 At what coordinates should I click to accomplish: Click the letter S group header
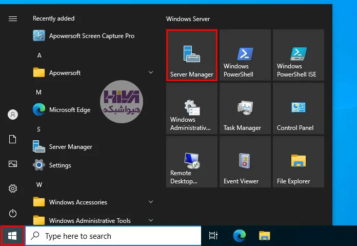[x=38, y=129]
